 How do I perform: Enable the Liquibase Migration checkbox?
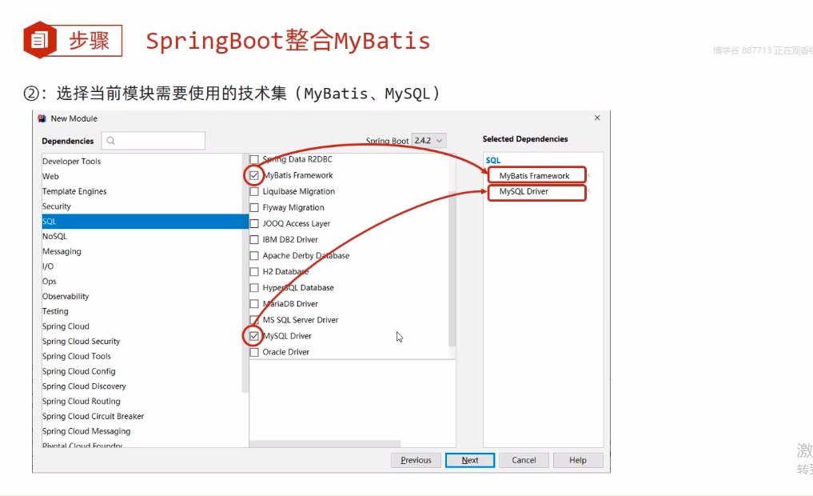[x=254, y=191]
